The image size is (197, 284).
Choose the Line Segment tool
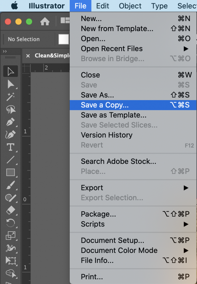[11, 160]
